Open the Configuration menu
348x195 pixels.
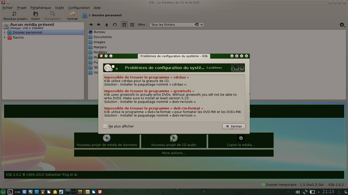click(x=79, y=8)
